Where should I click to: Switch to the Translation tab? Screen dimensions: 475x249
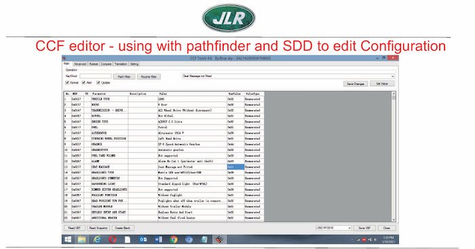(x=121, y=64)
